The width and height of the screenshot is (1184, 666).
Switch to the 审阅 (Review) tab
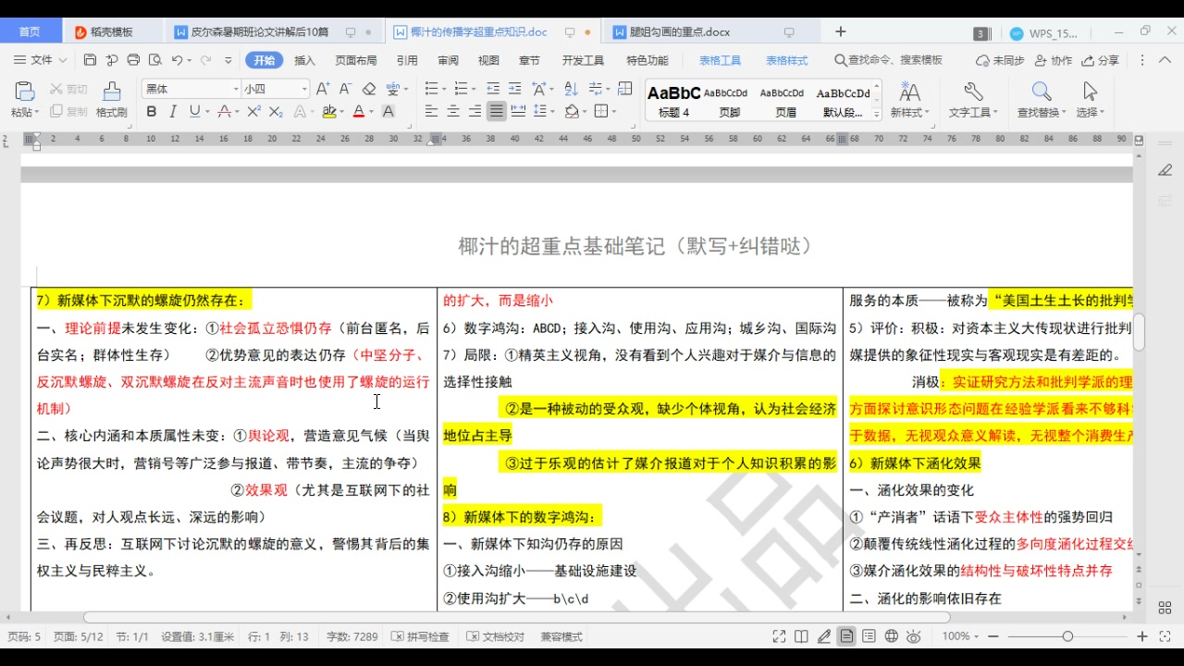(x=448, y=60)
